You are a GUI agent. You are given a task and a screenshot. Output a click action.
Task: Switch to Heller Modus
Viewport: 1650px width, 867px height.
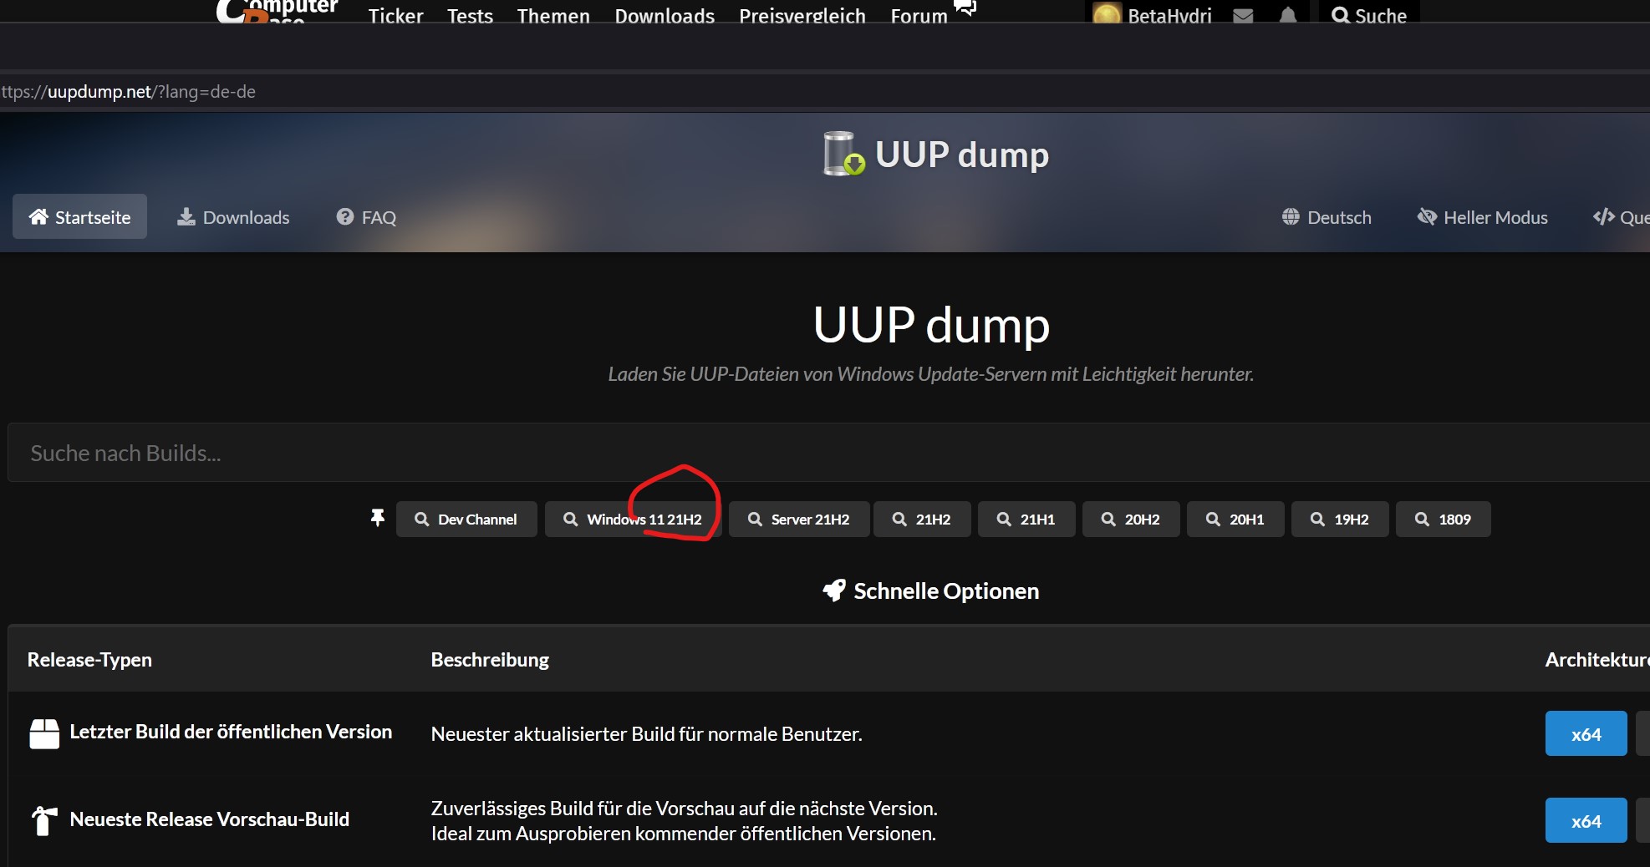tap(1483, 217)
